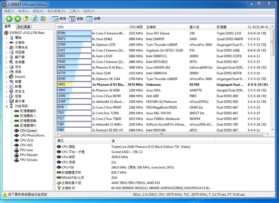Click the users icon in the toolbar

tap(43, 19)
